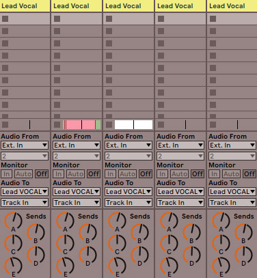The image size is (257, 278).
Task: Click the pink clip status indicator
Action: click(81, 125)
